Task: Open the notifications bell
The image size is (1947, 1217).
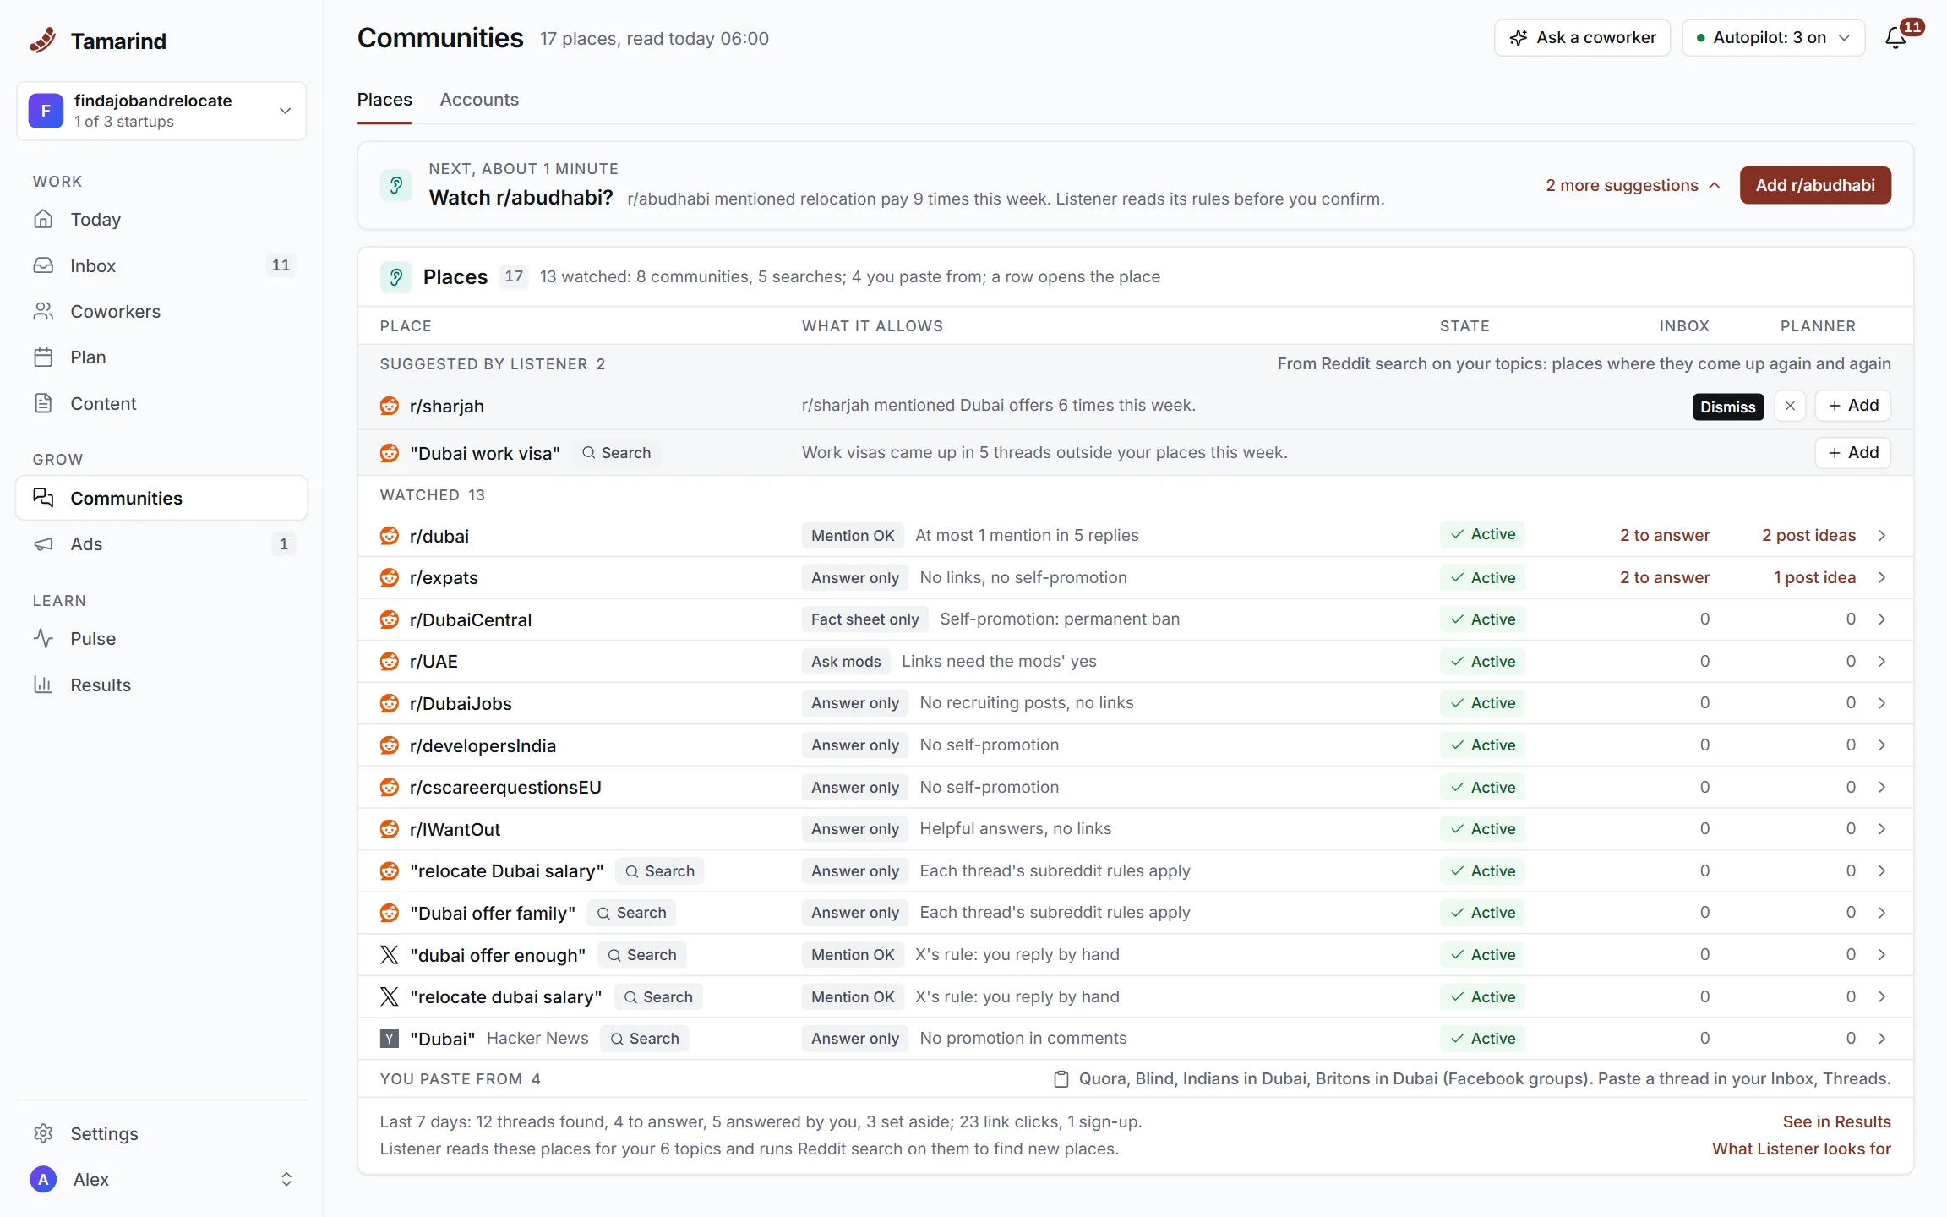Action: click(1895, 38)
